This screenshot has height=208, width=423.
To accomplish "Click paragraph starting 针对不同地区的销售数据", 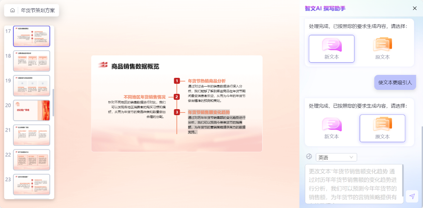I will [137, 109].
